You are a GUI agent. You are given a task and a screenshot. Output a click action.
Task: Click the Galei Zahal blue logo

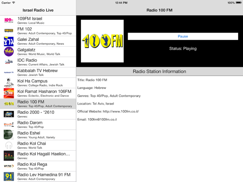(9, 41)
